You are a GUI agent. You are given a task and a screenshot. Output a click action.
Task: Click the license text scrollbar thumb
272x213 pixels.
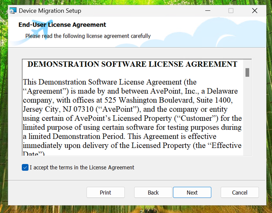247,72
